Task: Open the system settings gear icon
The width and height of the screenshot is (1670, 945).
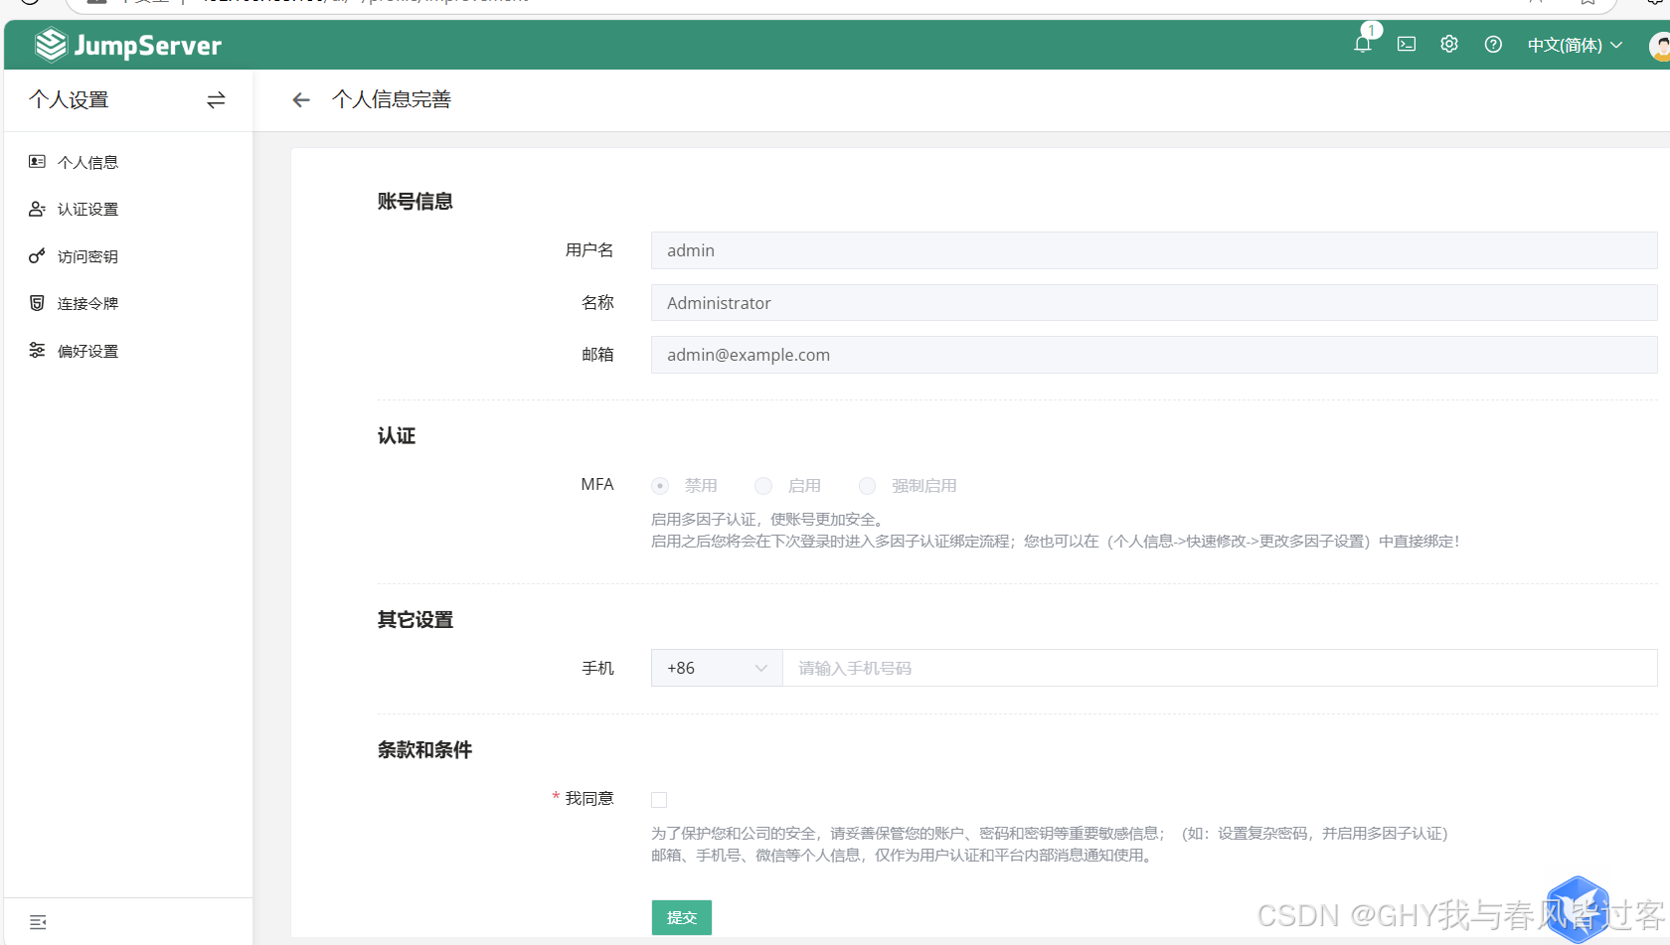Action: (1448, 44)
